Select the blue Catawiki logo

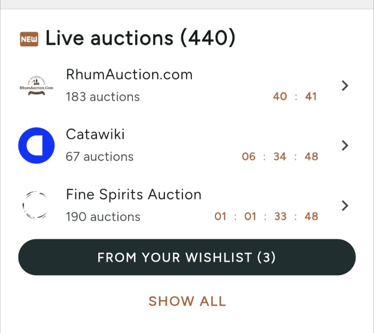click(x=36, y=145)
